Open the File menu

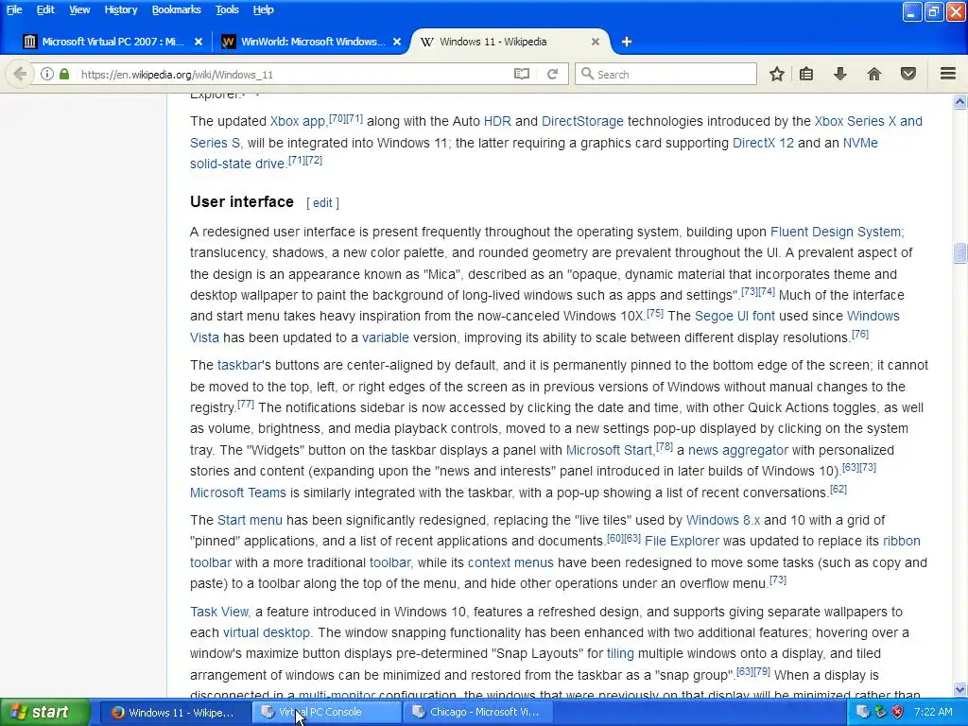point(14,9)
